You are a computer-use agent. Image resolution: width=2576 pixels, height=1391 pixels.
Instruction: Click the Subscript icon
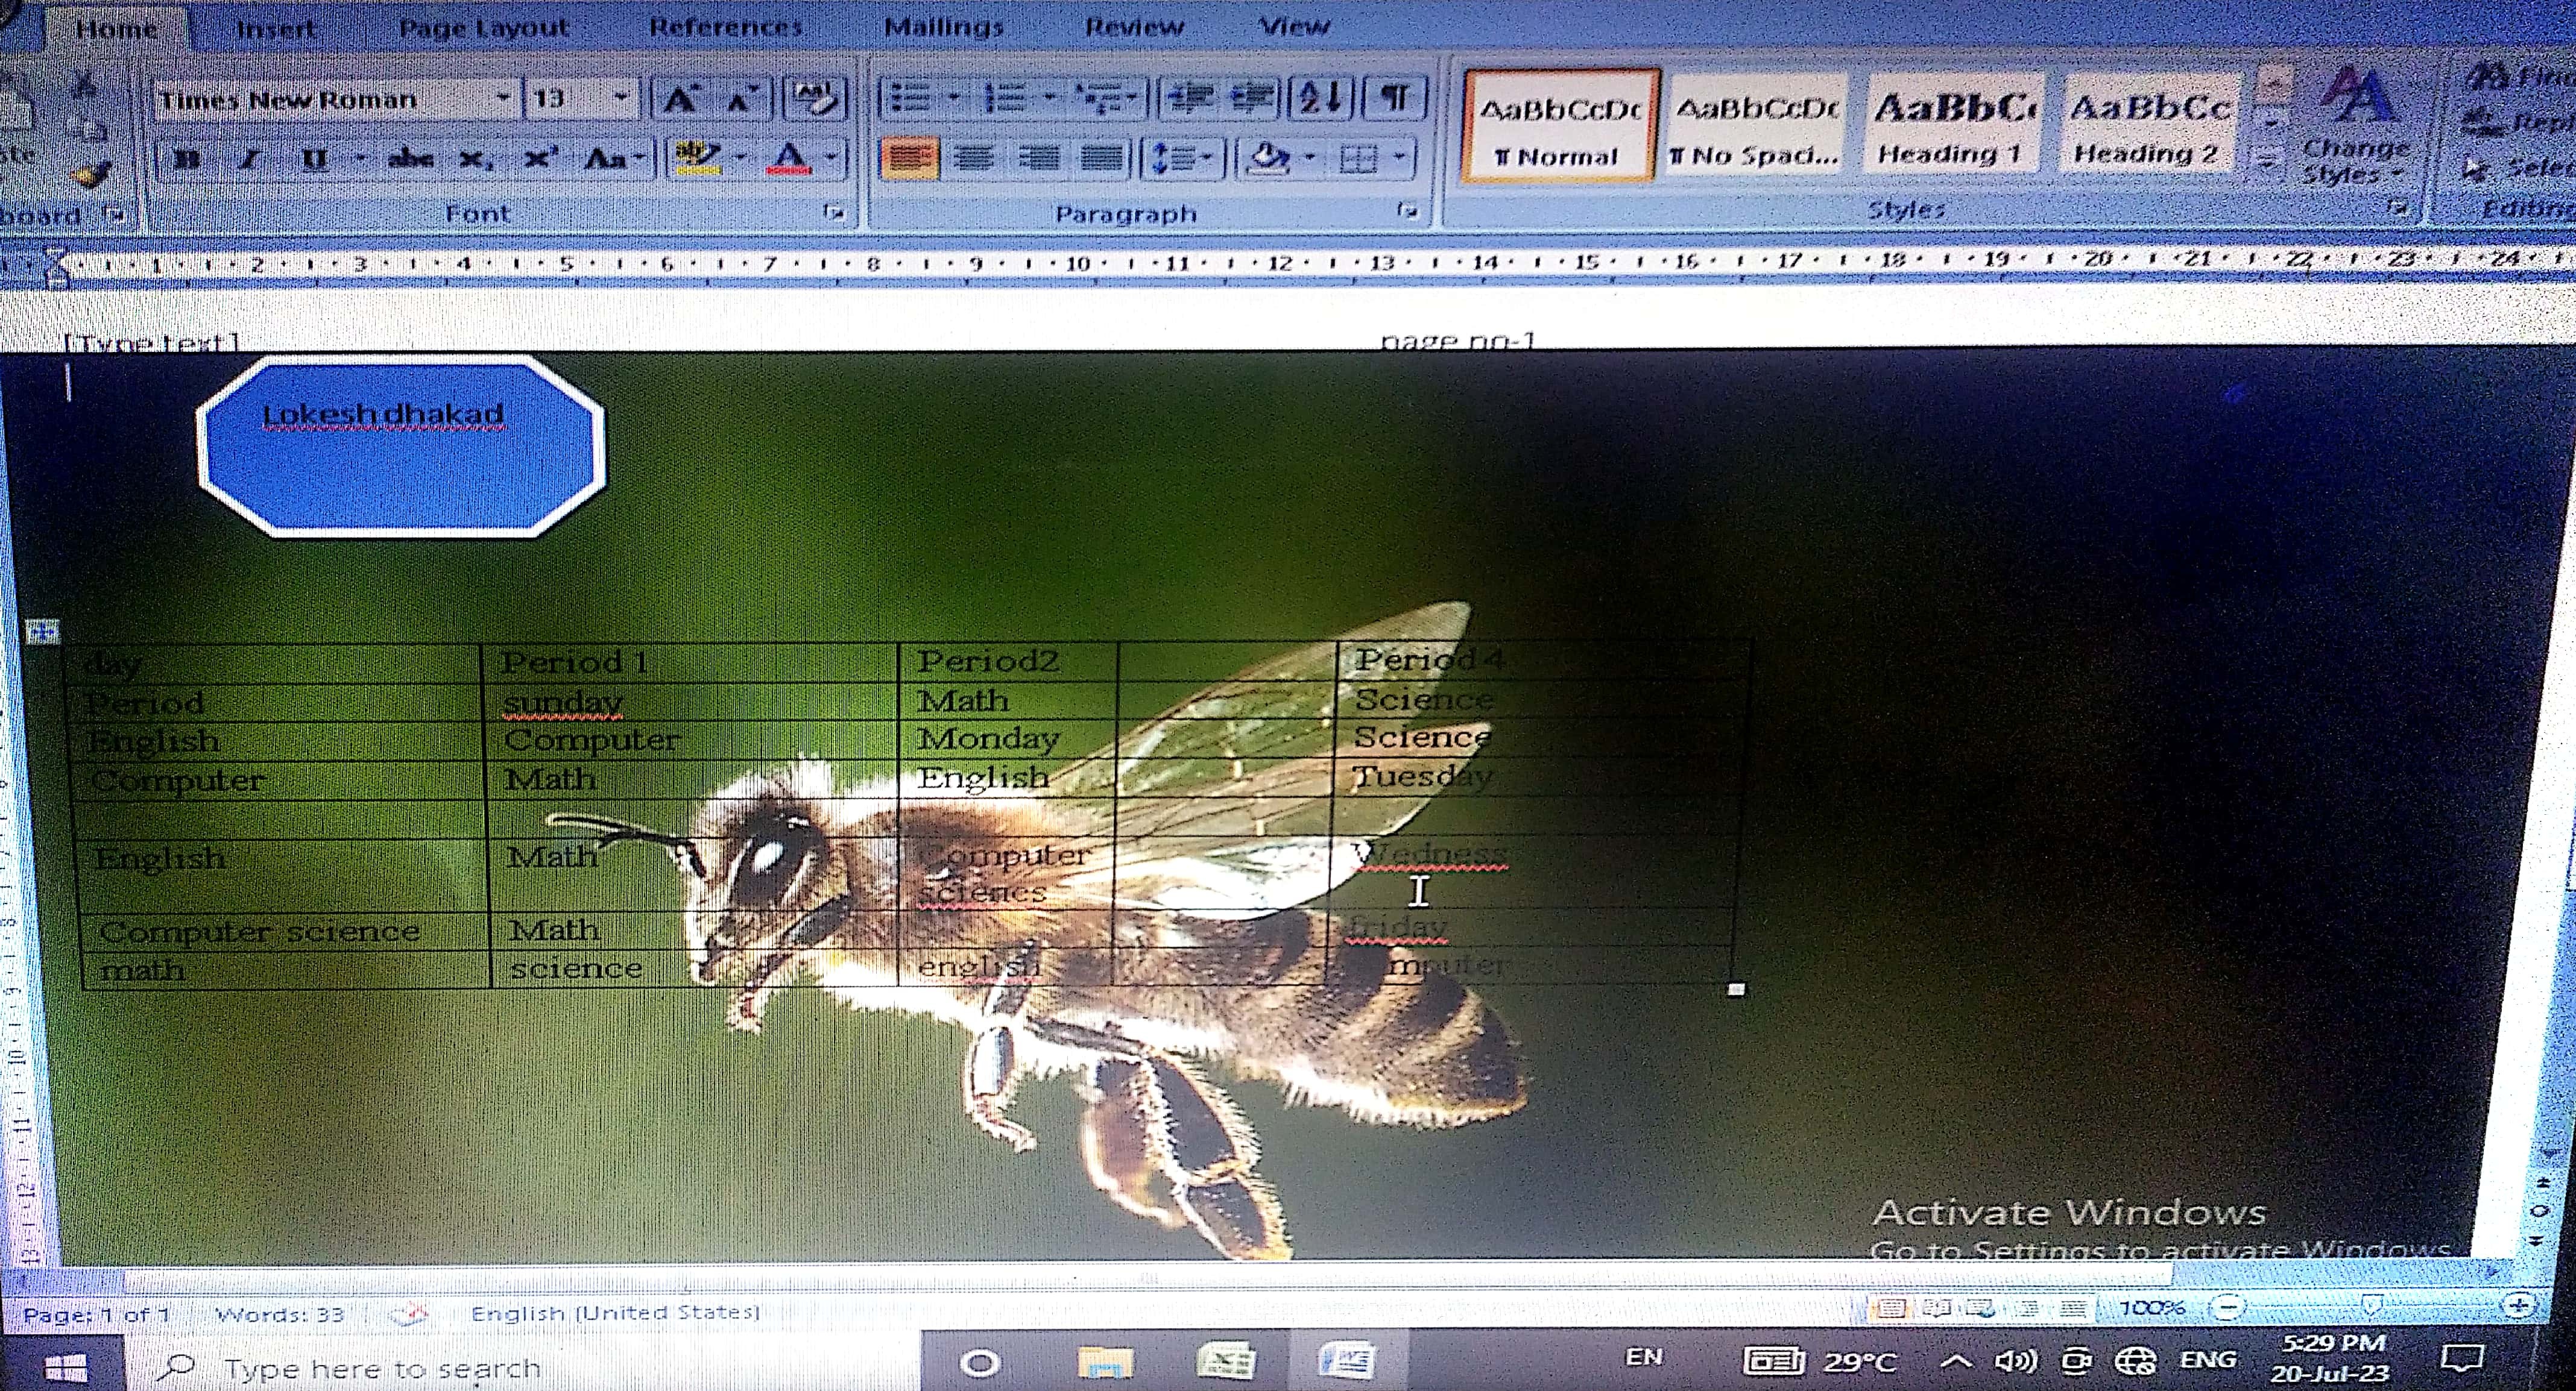pyautogui.click(x=474, y=159)
